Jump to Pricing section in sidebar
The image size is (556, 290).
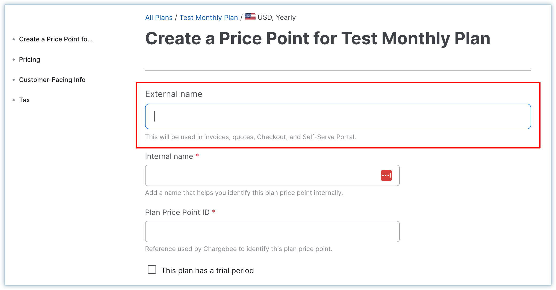pos(29,60)
